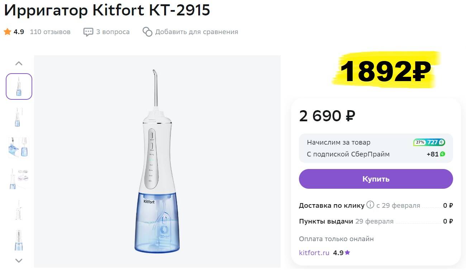Screen dimensions: 466x272
Task: Open the 3 вопроса questions link
Action: click(x=113, y=32)
